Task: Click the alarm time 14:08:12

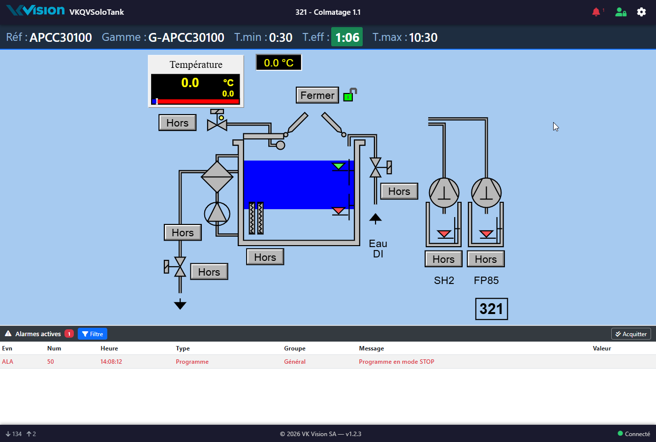Action: pyautogui.click(x=111, y=362)
